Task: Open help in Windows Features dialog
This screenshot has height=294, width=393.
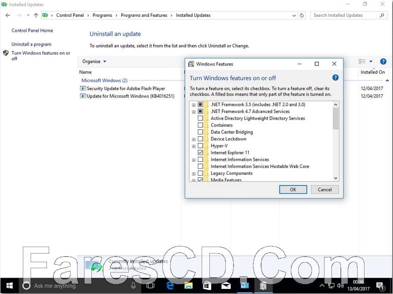Action: 335,77
